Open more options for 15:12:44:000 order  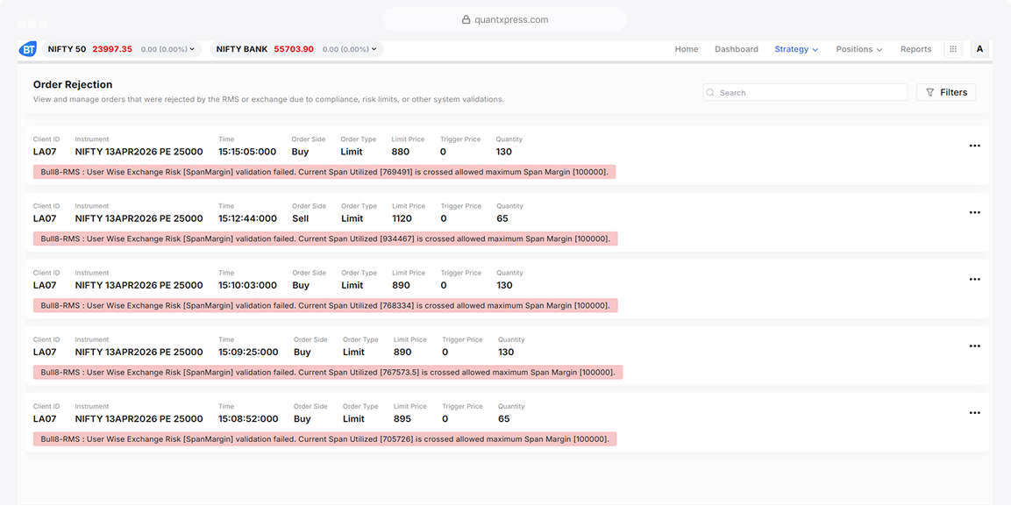[x=975, y=213]
